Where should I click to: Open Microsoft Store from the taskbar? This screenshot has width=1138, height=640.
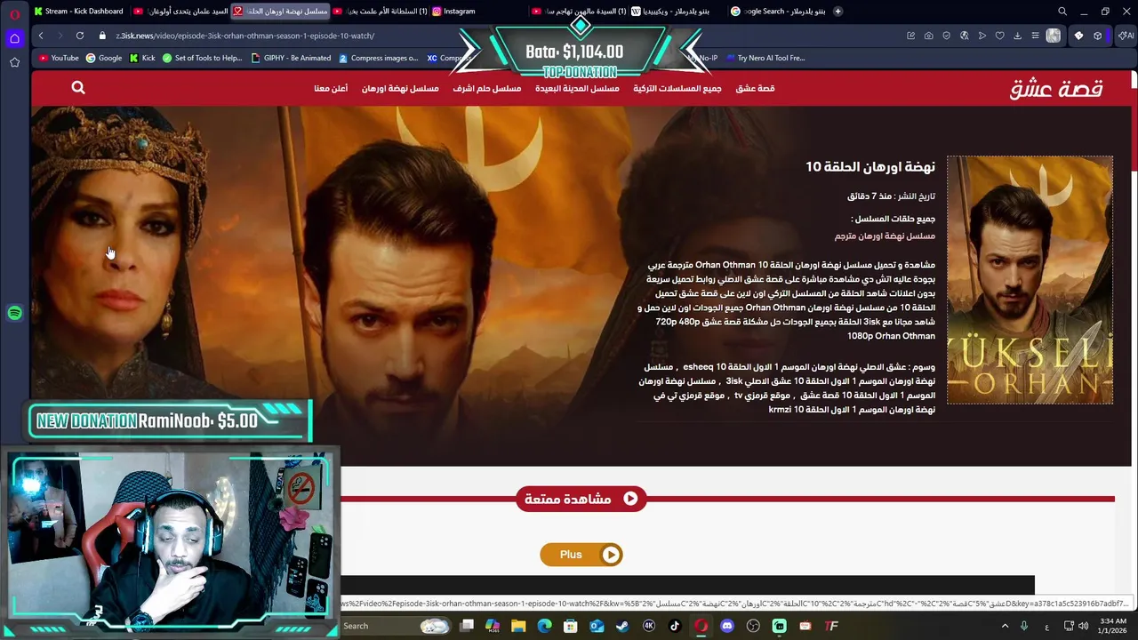571,626
